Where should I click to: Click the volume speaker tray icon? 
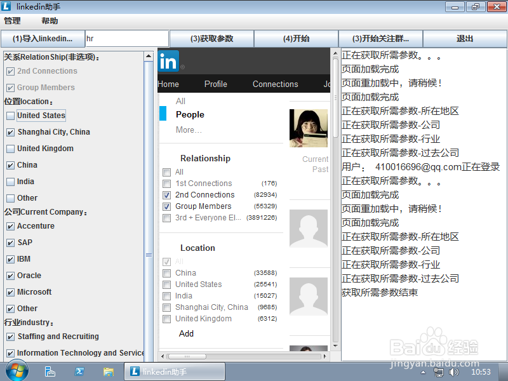[x=453, y=372]
